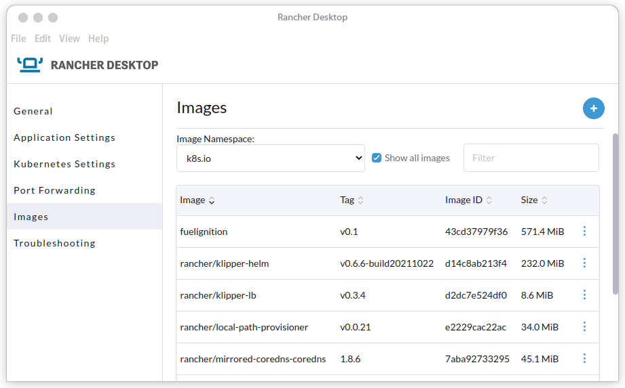The image size is (625, 388).
Task: Select Images in the sidebar
Action: [x=85, y=217]
